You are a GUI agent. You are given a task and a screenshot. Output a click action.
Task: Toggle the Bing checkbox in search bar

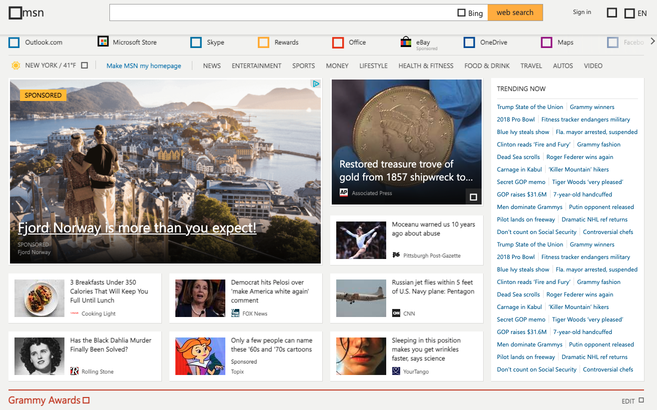pyautogui.click(x=462, y=13)
